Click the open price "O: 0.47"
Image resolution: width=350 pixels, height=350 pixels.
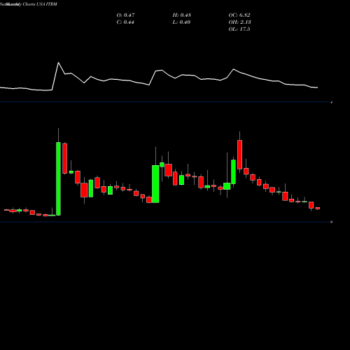(x=125, y=15)
